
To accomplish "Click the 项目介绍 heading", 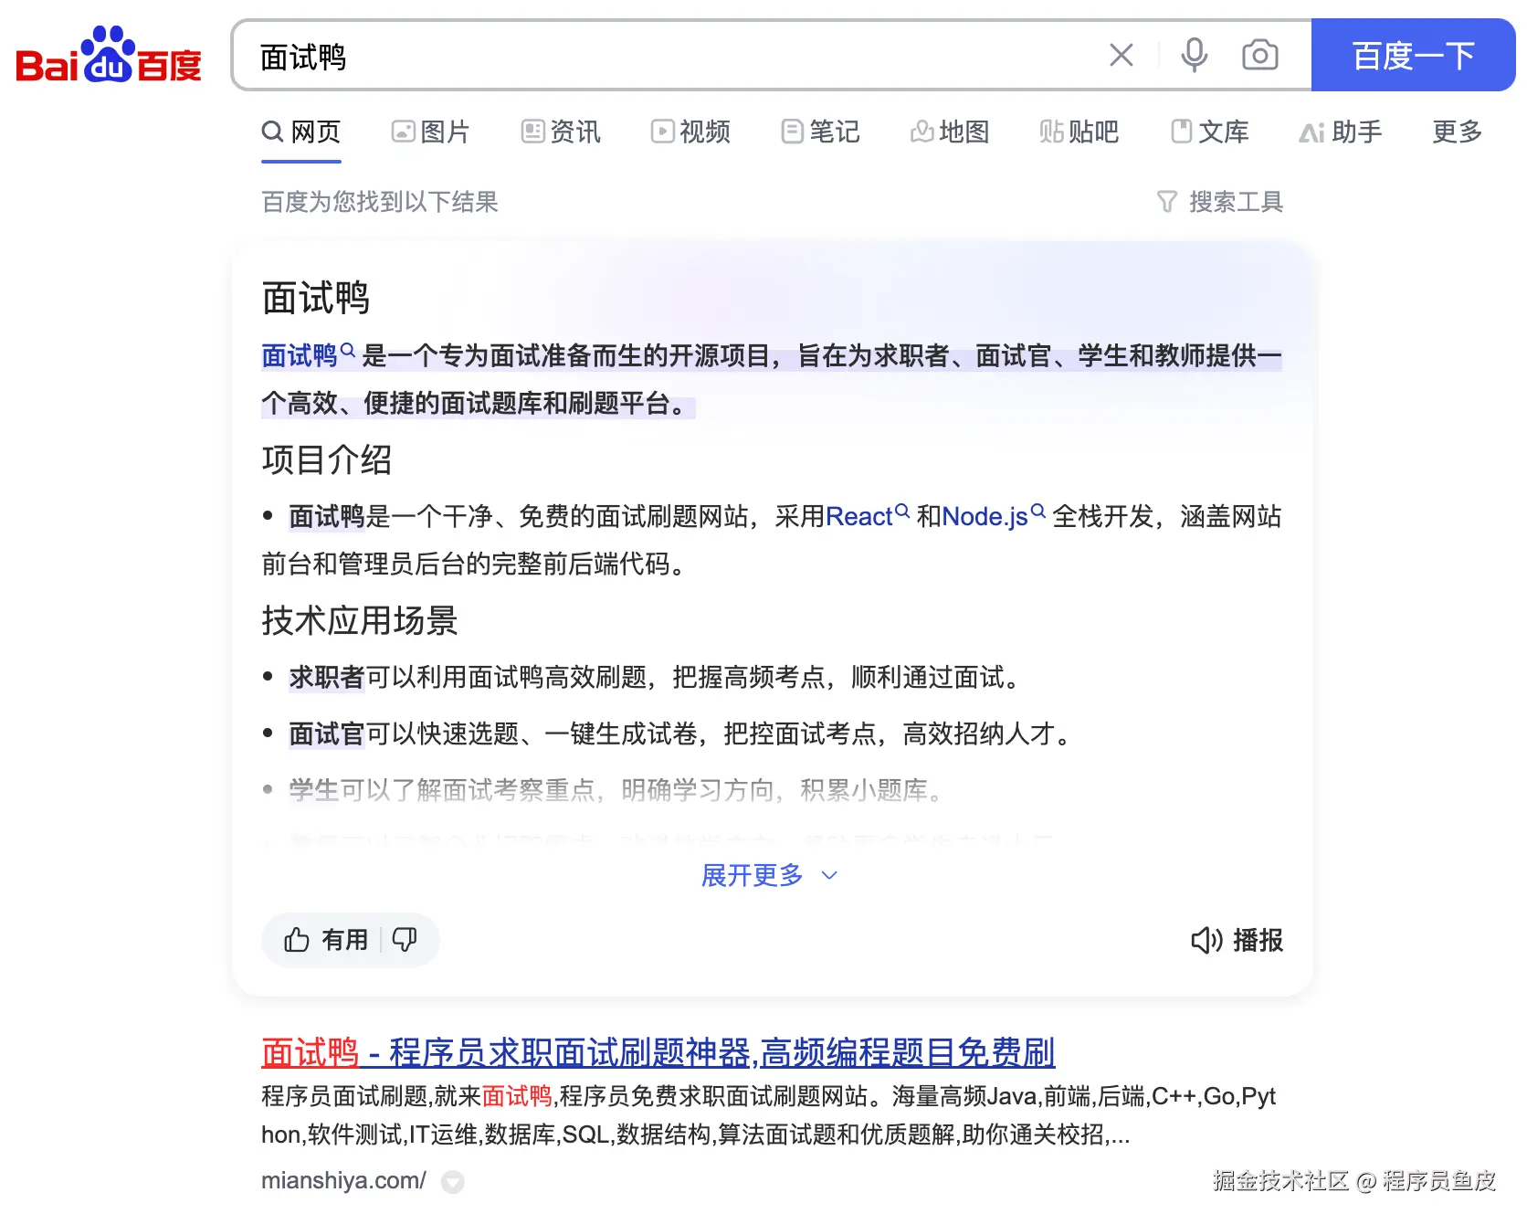I will [x=327, y=459].
